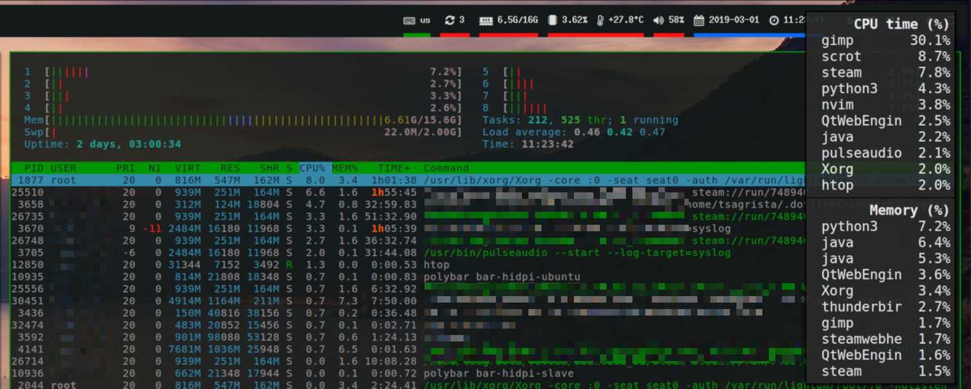
Task: Click the PRI column header
Action: point(126,168)
